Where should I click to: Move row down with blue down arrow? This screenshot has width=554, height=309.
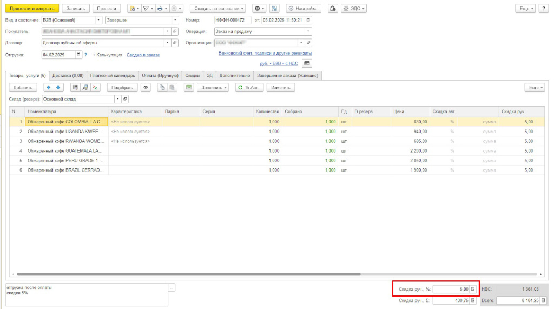[58, 87]
